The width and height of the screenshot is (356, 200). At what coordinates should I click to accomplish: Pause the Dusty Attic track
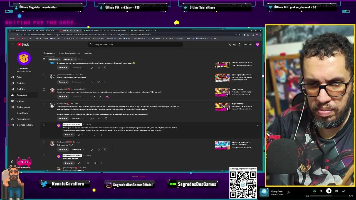click(x=328, y=191)
